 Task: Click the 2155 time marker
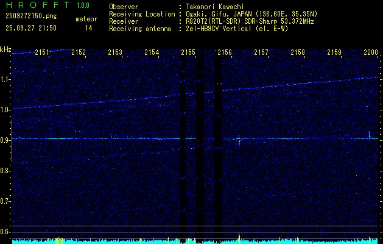coord(188,52)
